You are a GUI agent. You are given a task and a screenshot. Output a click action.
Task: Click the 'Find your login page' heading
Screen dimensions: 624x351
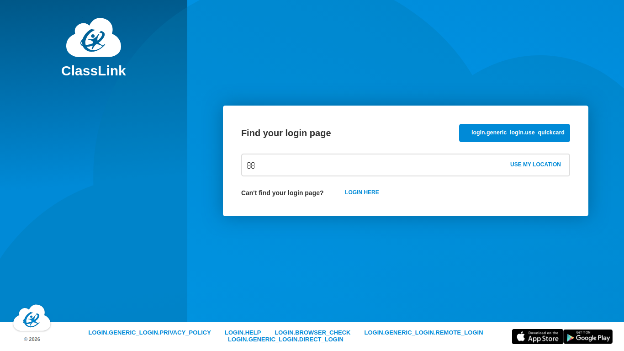pos(286,133)
